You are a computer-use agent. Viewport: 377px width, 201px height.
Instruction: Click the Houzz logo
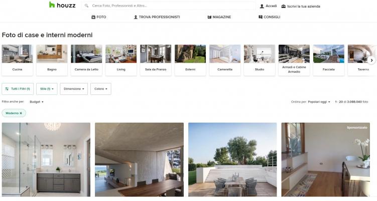click(x=62, y=5)
